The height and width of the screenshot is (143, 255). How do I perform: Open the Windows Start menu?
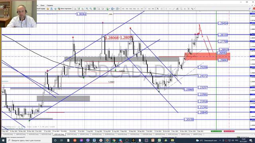click(x=3, y=140)
